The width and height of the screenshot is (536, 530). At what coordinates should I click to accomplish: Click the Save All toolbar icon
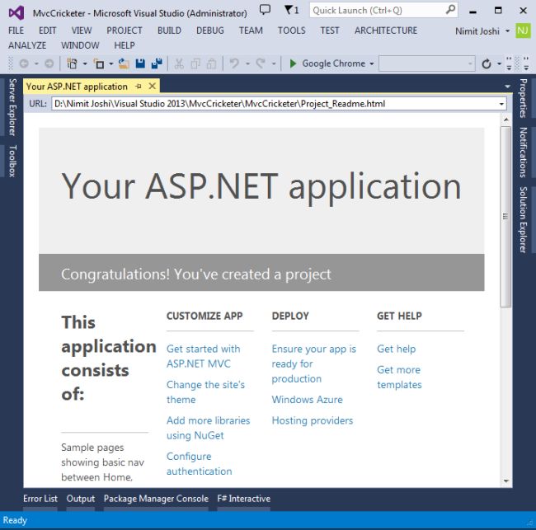click(x=156, y=63)
